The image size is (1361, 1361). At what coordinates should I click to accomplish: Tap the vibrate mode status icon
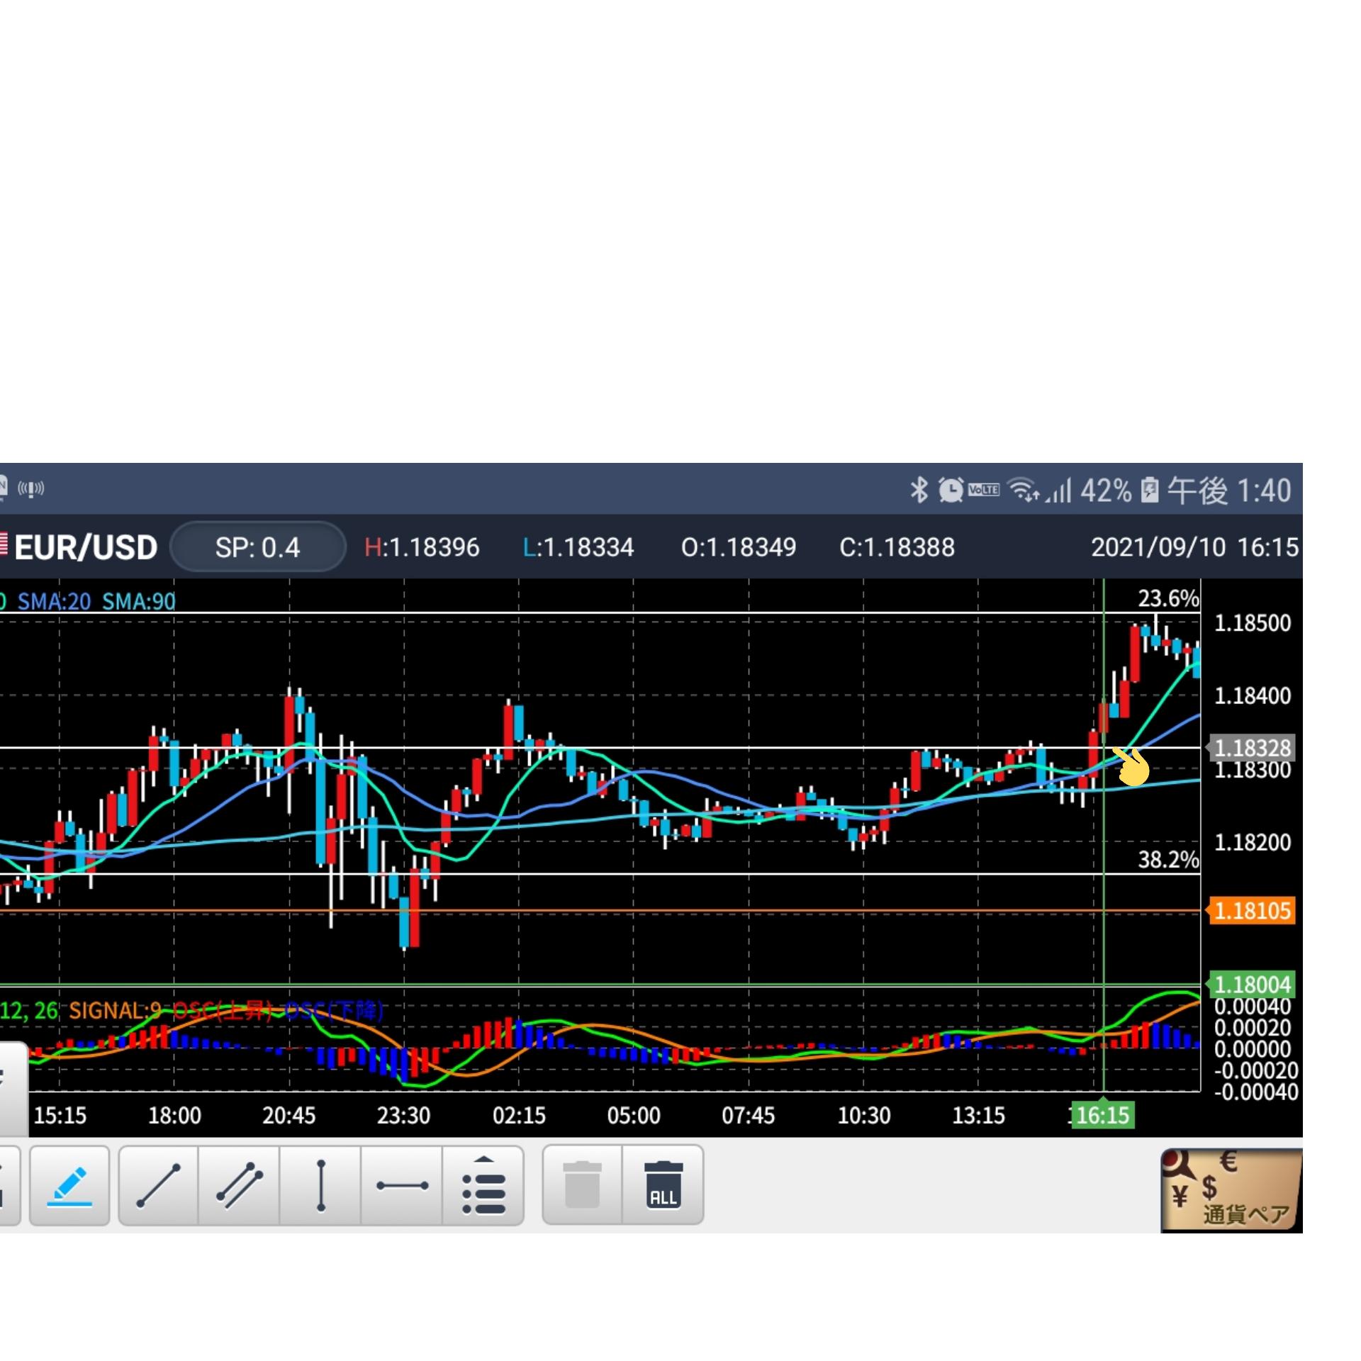[x=31, y=488]
